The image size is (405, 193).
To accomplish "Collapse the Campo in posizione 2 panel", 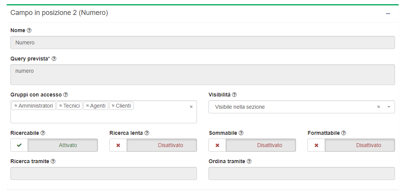I will point(388,13).
